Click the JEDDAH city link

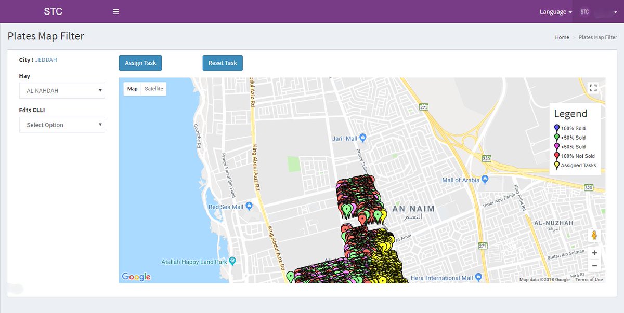46,60
